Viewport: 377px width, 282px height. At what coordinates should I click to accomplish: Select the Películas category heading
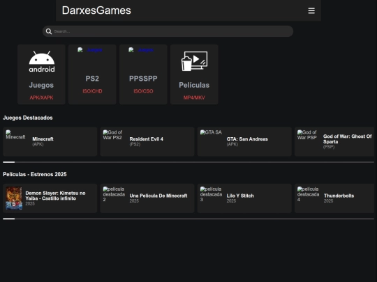194,85
